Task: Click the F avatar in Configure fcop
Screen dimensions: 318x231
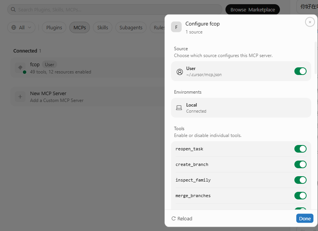Action: pos(176,27)
